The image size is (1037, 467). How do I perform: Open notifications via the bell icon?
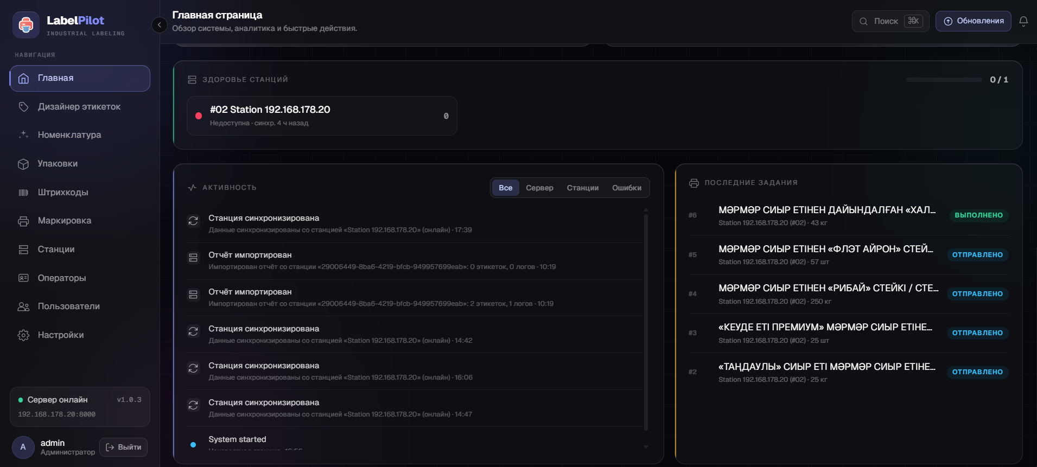coord(1023,21)
